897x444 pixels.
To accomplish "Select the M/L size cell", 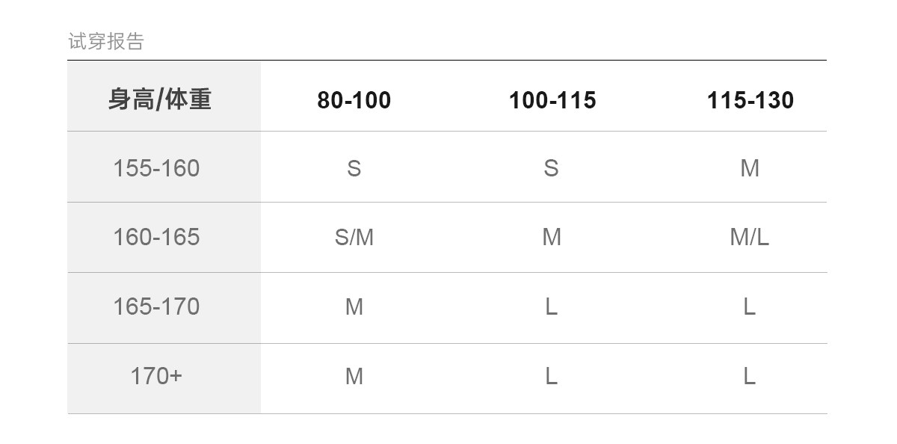I will pyautogui.click(x=749, y=237).
